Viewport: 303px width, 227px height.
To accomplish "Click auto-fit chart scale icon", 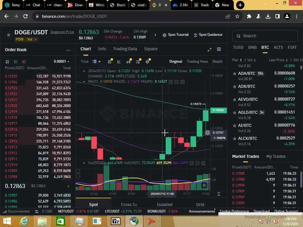I will tap(219, 194).
